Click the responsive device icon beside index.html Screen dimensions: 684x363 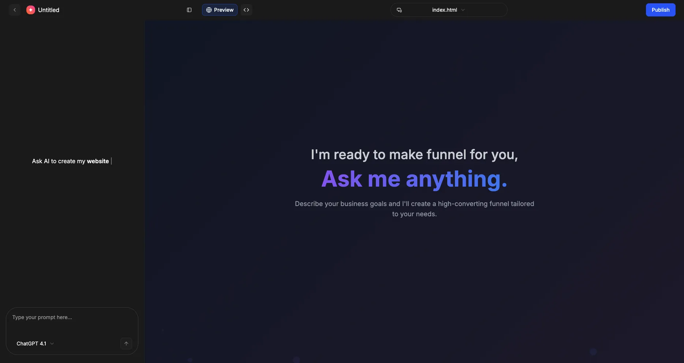point(399,10)
